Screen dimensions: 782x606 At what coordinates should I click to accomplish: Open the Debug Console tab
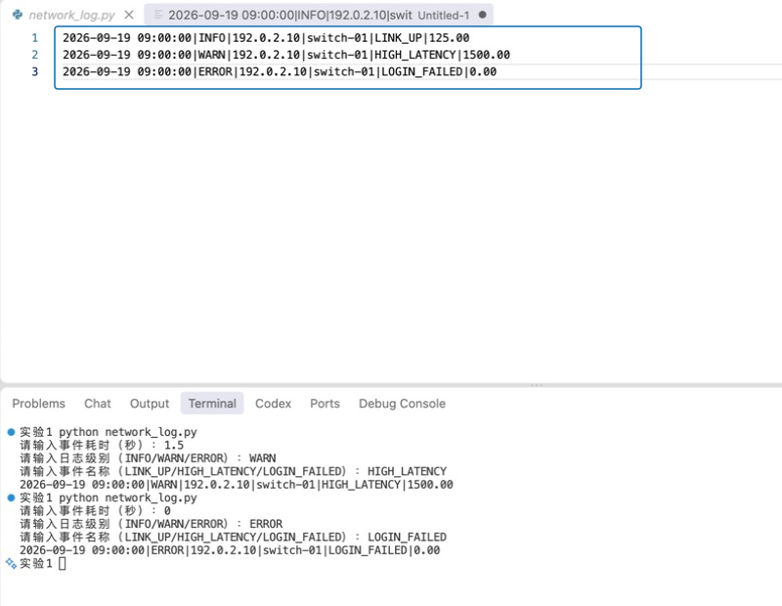(x=403, y=404)
